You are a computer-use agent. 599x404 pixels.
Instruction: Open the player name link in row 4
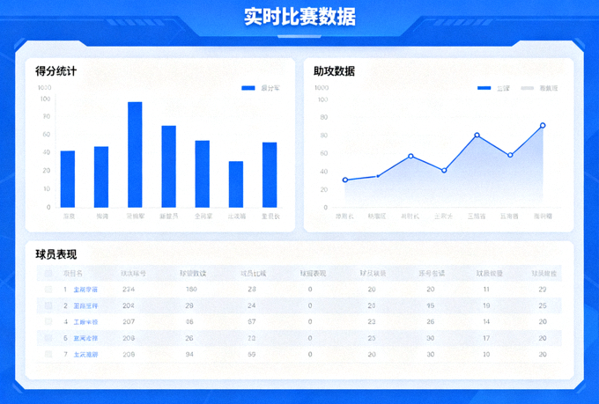(x=85, y=322)
